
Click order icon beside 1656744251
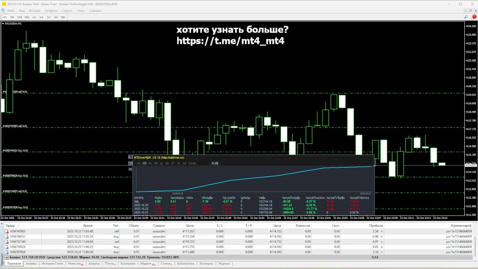coord(7,236)
